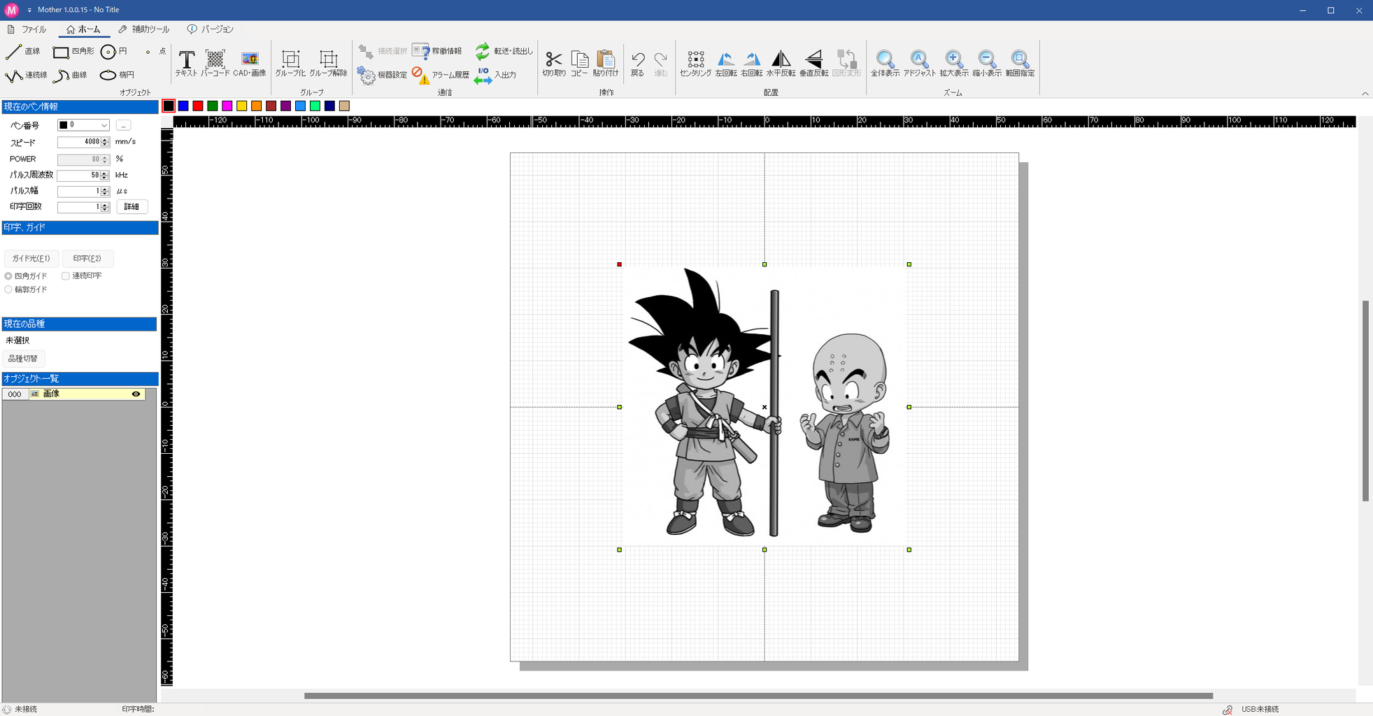Click the 品種切替 button
1373x716 pixels.
23,359
